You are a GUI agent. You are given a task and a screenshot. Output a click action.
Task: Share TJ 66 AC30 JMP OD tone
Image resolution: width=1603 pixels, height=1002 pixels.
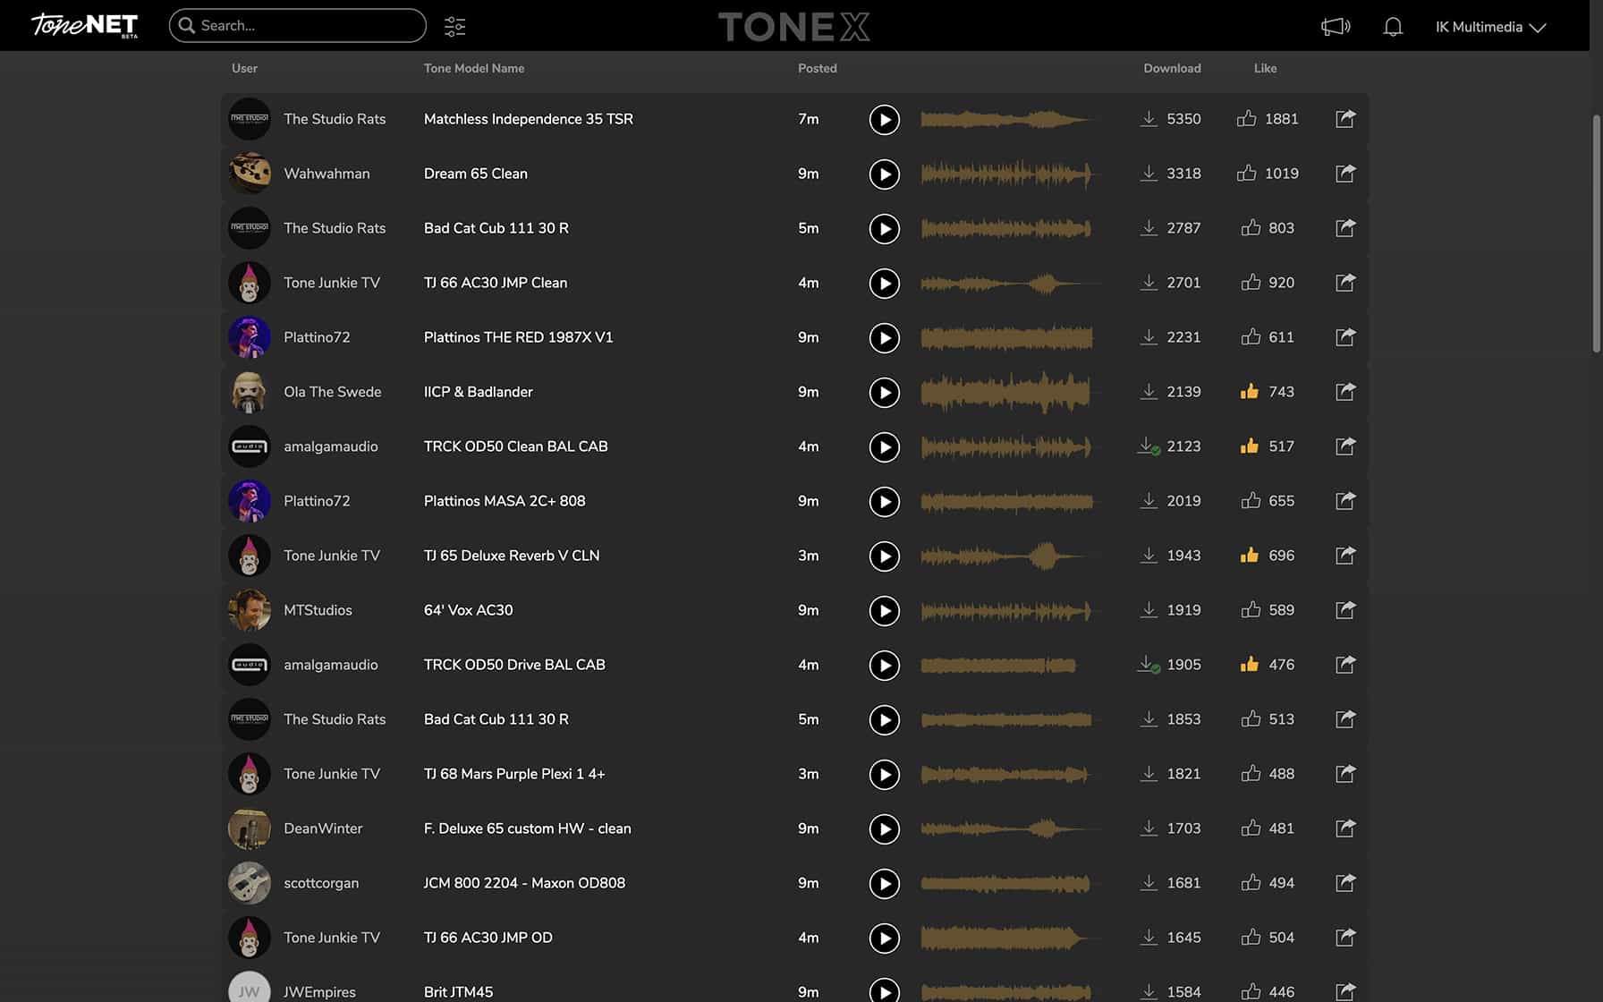coord(1345,938)
